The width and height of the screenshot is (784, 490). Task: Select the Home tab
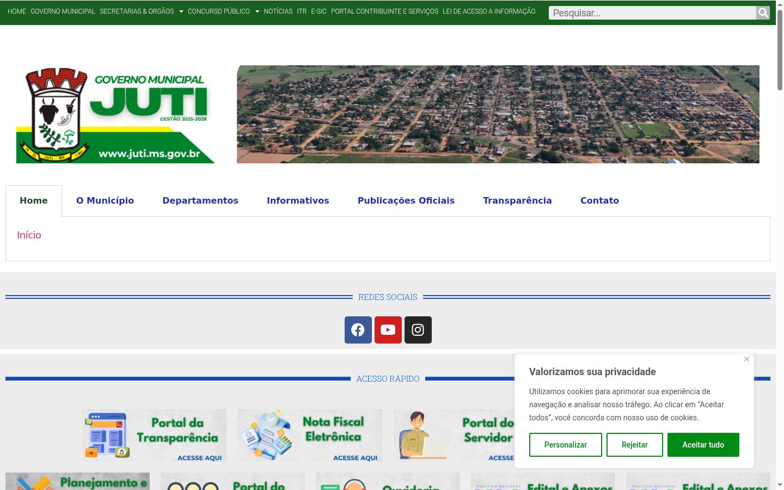34,200
